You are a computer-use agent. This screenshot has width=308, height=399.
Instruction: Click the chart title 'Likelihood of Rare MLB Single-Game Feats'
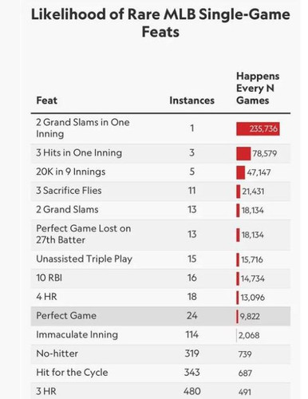[x=160, y=23]
